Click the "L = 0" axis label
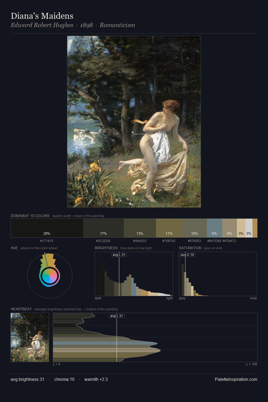 coord(57,364)
